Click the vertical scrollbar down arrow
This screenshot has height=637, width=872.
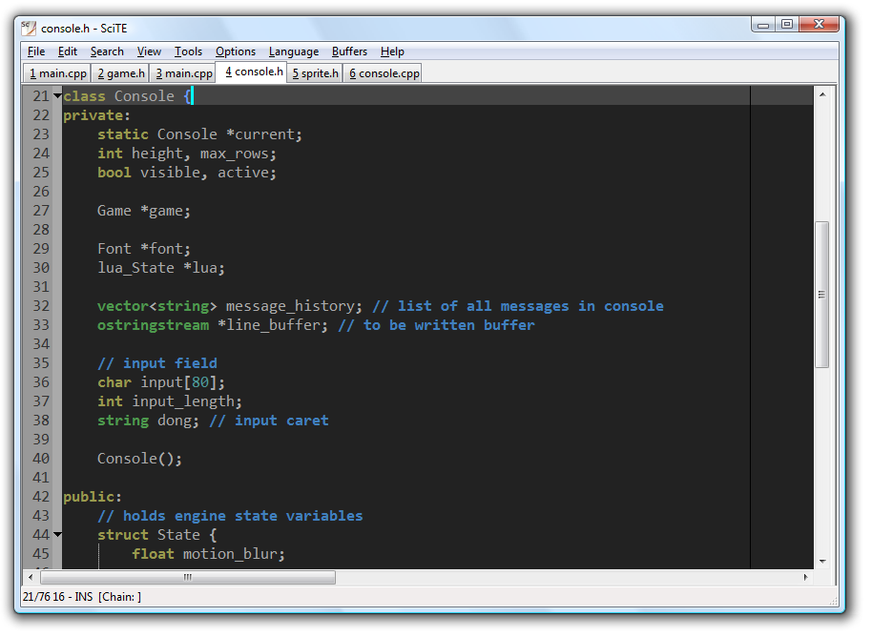(822, 562)
